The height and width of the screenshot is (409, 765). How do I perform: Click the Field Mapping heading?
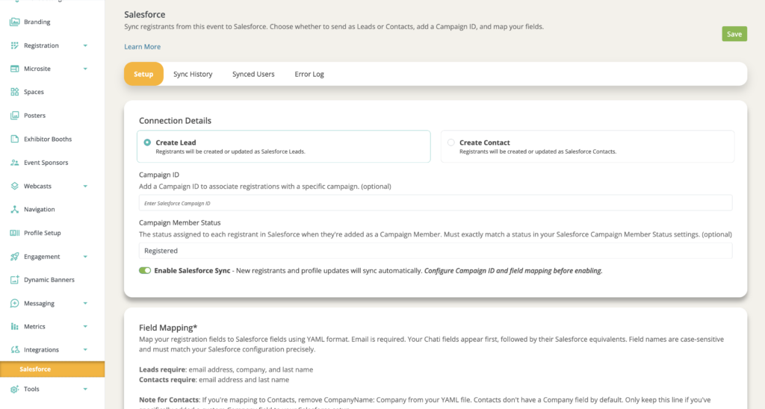click(x=168, y=328)
